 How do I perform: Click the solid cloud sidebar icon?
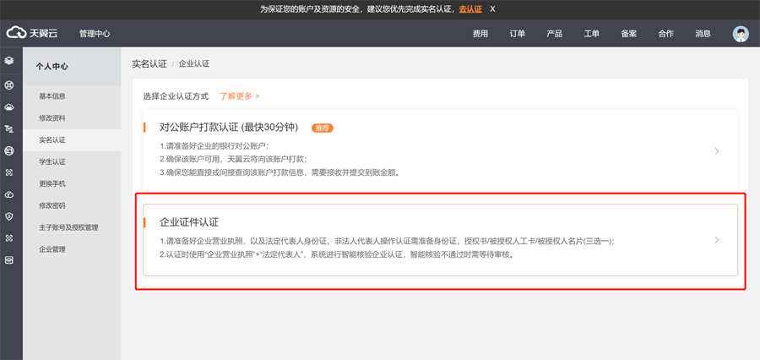8,107
